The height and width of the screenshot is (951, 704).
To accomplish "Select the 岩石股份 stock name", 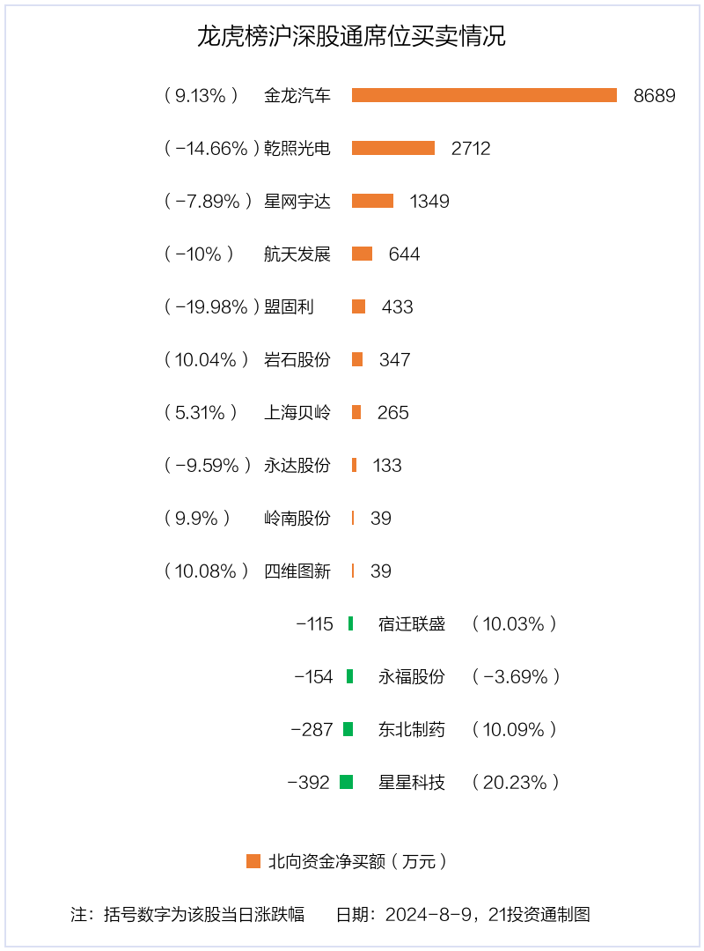I will coord(297,359).
